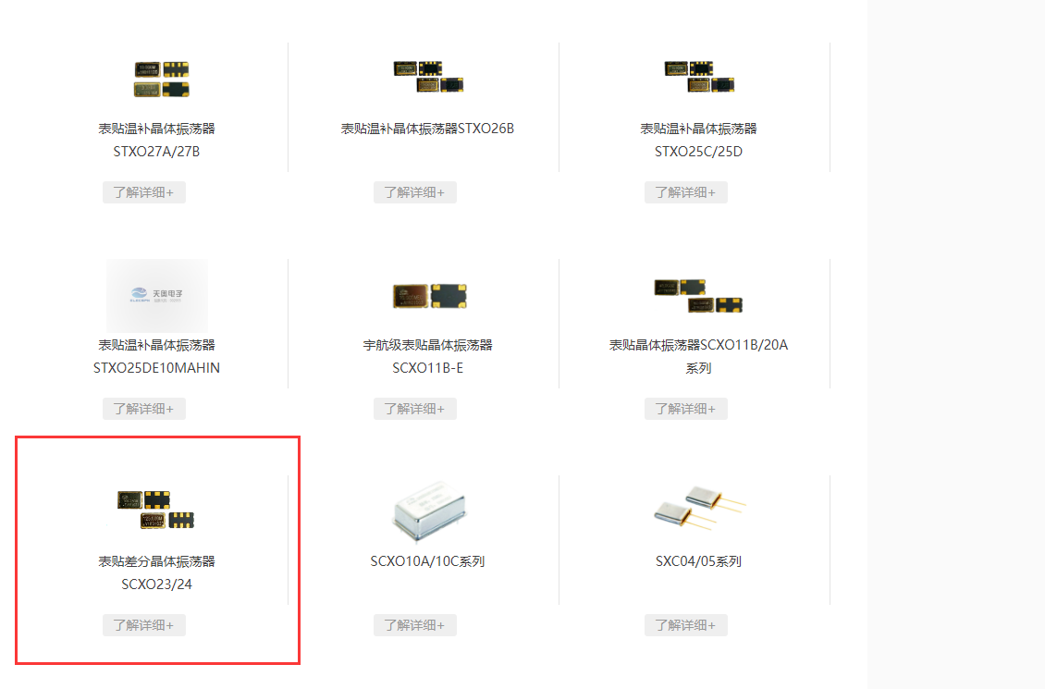The width and height of the screenshot is (1045, 689).
Task: Click 了解详细+ under SXC04/05系列
Action: click(x=686, y=625)
